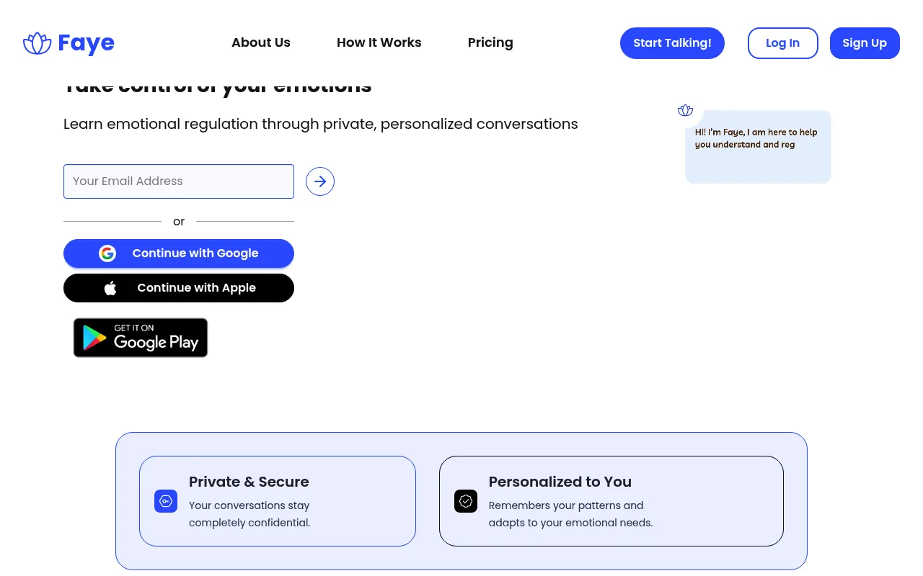Open the About Us page
This screenshot has height=576, width=923.
click(261, 42)
